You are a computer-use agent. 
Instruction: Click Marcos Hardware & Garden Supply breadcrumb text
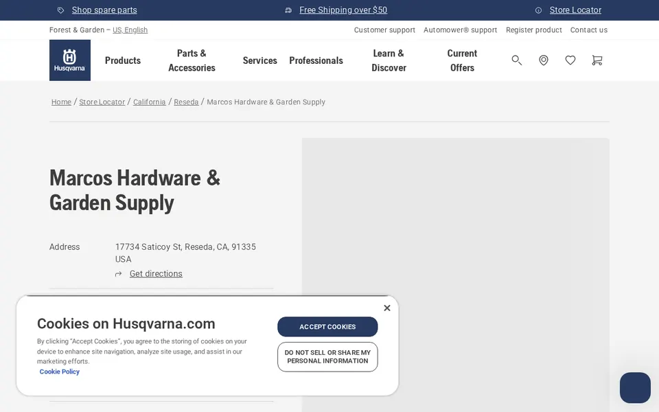coord(266,102)
